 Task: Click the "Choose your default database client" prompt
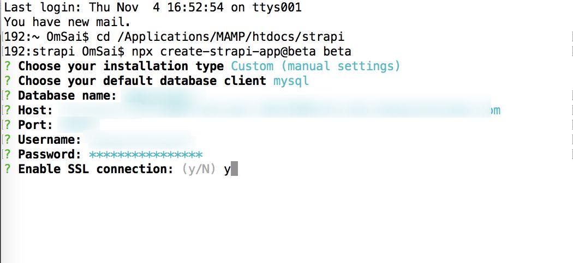[x=142, y=81]
